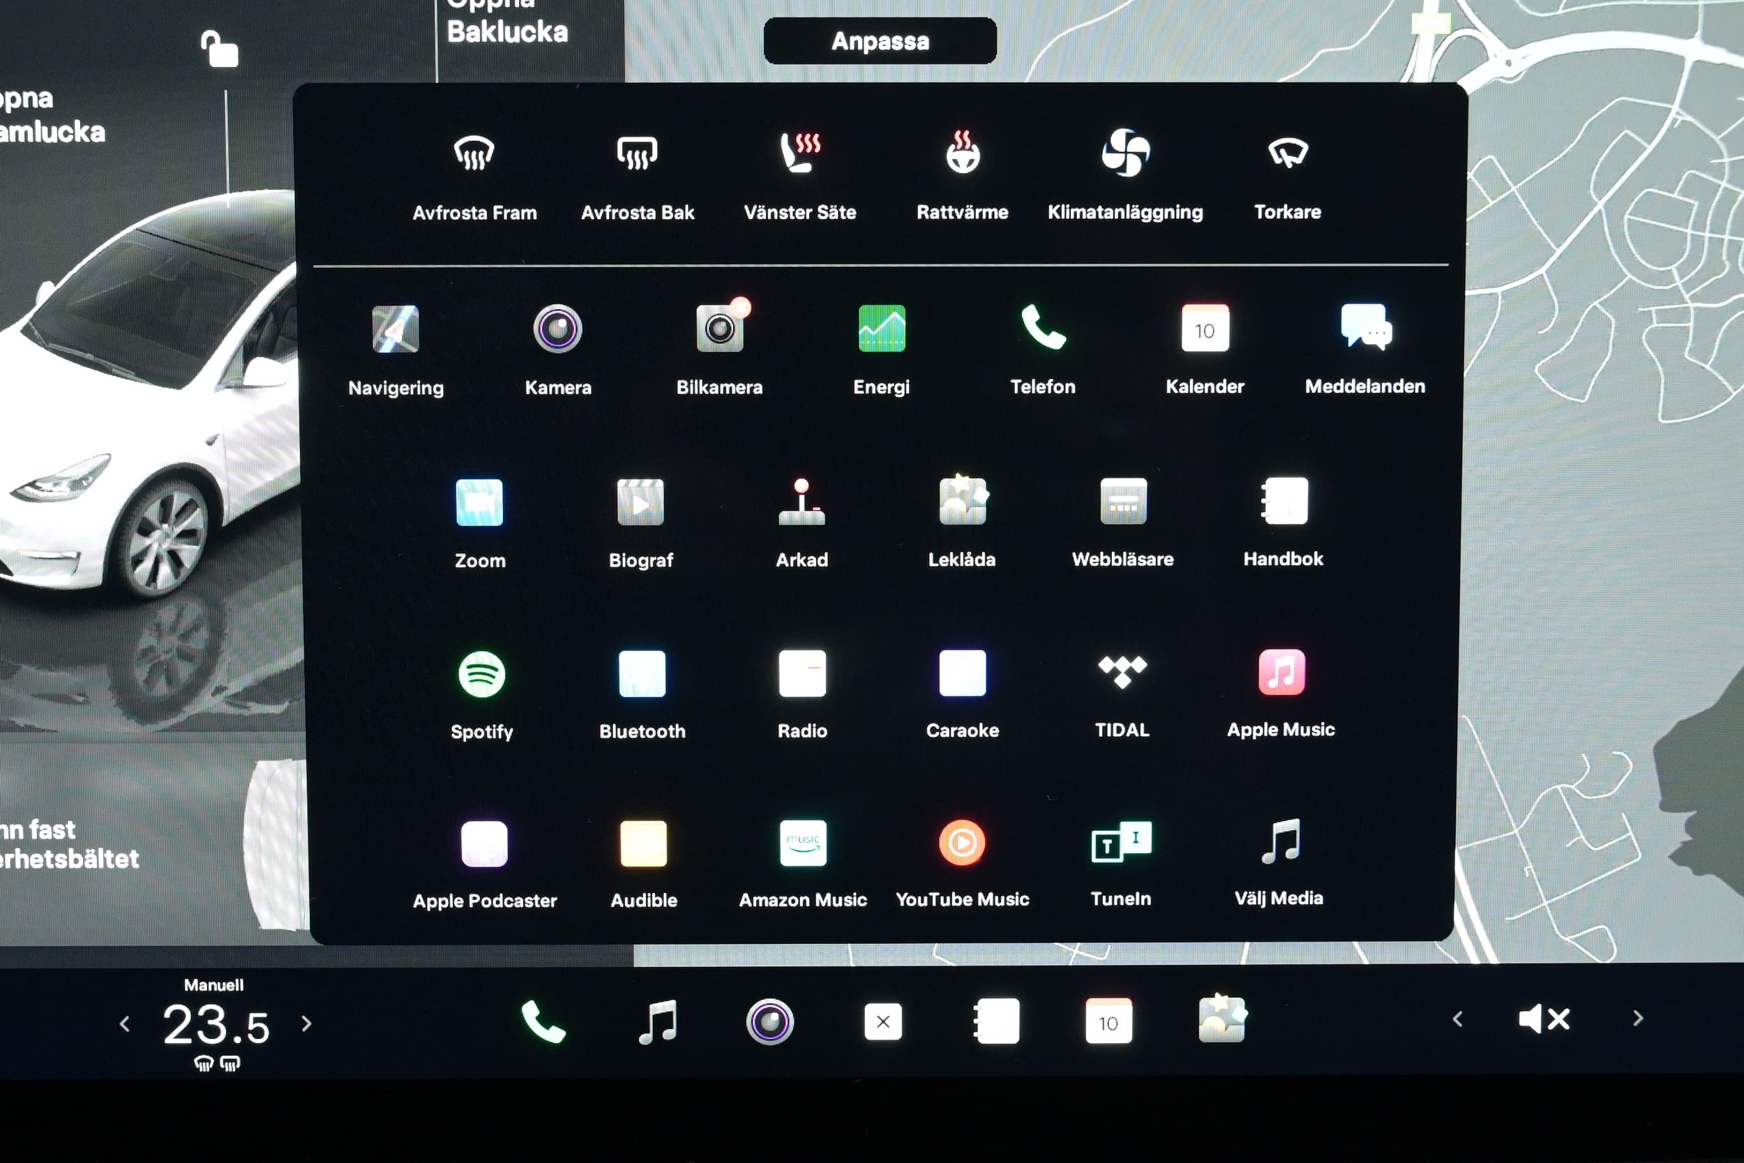1744x1163 pixels.
Task: Open climate settings via 23.5 temperature
Action: 216,1025
